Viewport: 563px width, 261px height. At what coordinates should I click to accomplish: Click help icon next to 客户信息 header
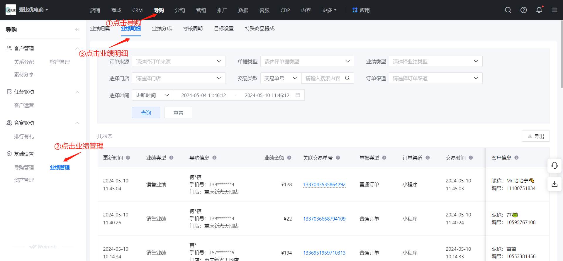[x=516, y=158]
